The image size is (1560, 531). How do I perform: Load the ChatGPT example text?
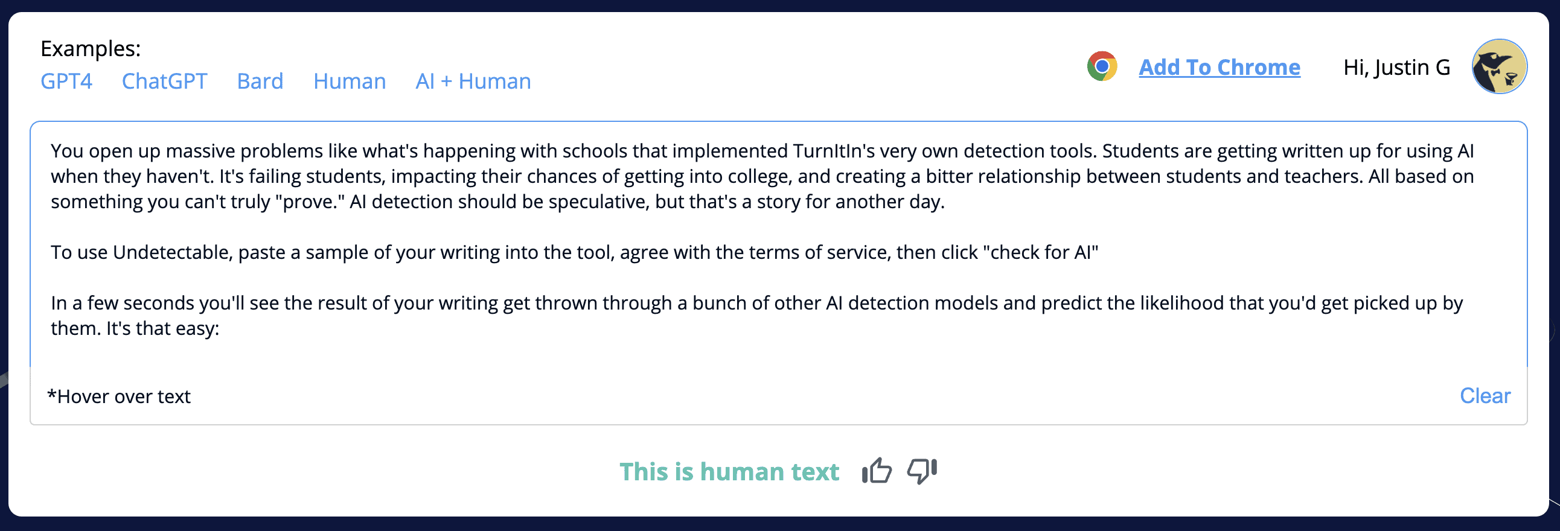(x=164, y=81)
